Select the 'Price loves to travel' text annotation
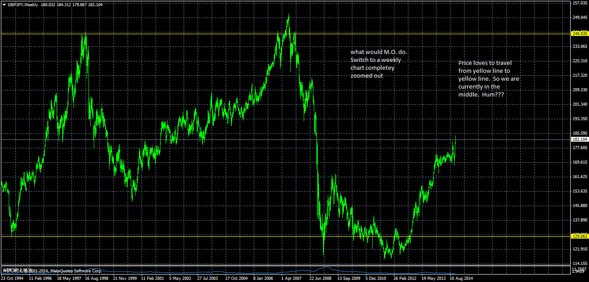 pyautogui.click(x=489, y=79)
